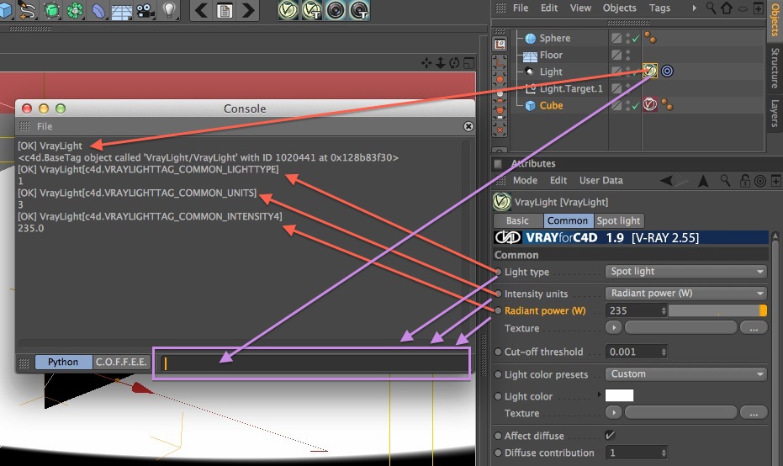Go to next layout with right arrow
Screen dimensions: 783x466
(x=248, y=10)
